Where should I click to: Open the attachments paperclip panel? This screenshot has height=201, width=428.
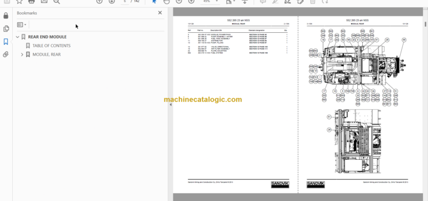(6, 54)
